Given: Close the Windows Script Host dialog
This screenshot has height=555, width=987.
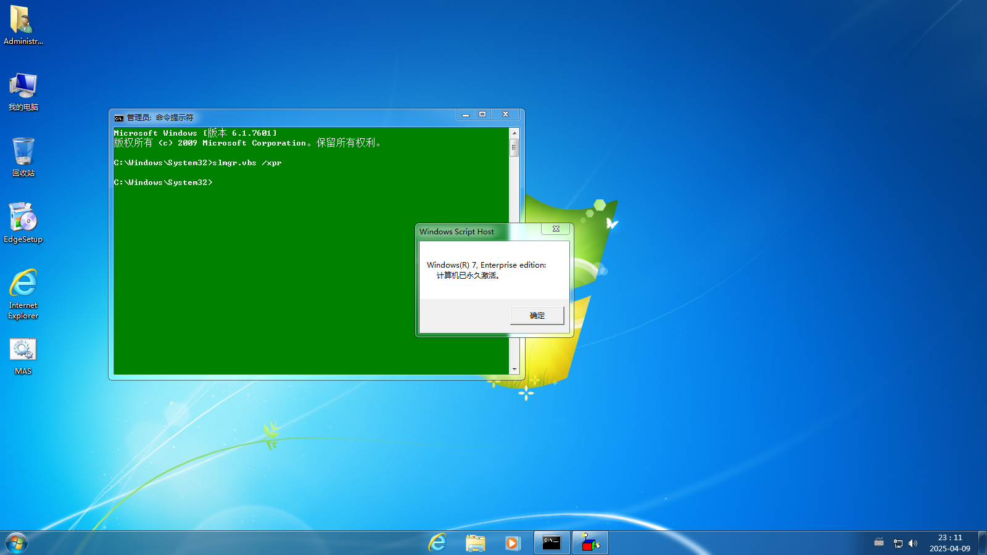Looking at the screenshot, I should click(x=556, y=229).
